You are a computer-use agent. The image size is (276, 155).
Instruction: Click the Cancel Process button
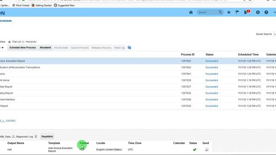(x=79, y=48)
